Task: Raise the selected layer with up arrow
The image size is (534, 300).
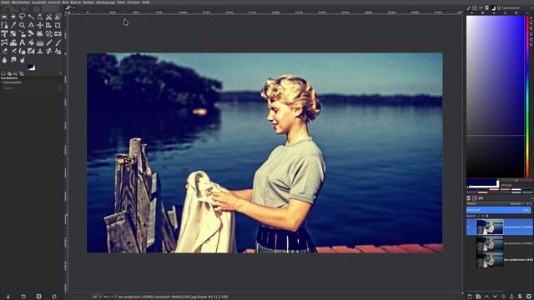Action: pos(486,297)
